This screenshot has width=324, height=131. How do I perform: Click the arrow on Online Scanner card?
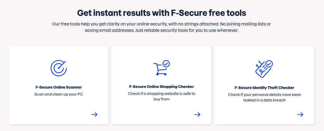[x=94, y=114]
